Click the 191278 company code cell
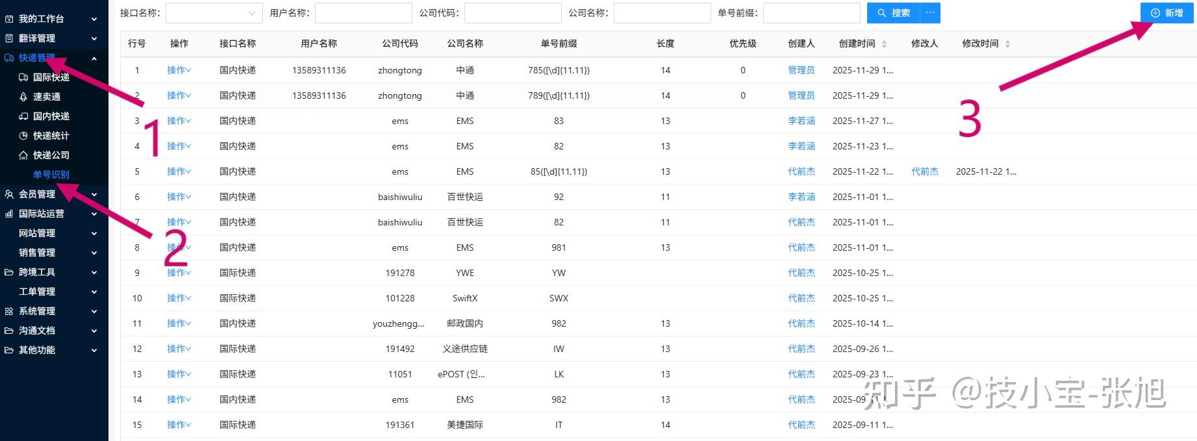The image size is (1197, 441). click(400, 273)
